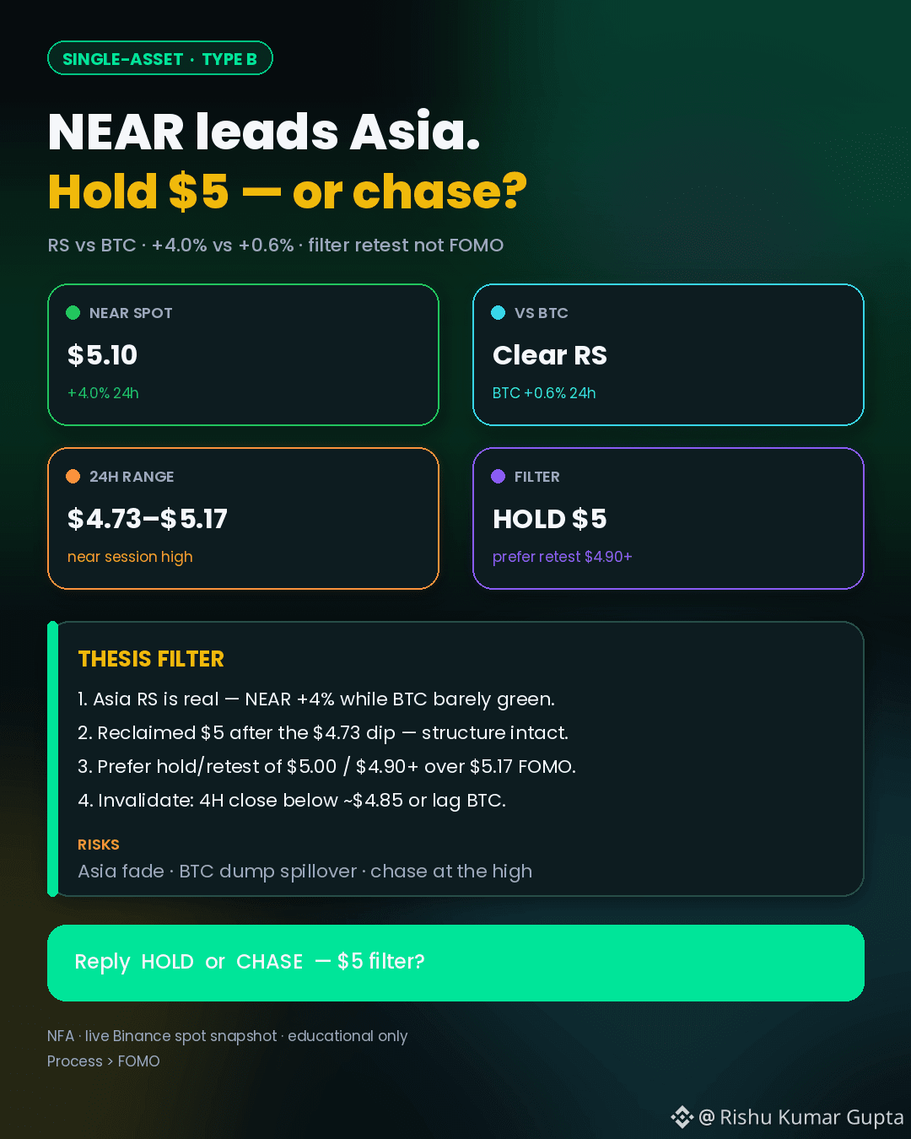Click the 'NEAR leads Asia.' headline
Image resolution: width=911 pixels, height=1139 pixels.
coord(264,132)
